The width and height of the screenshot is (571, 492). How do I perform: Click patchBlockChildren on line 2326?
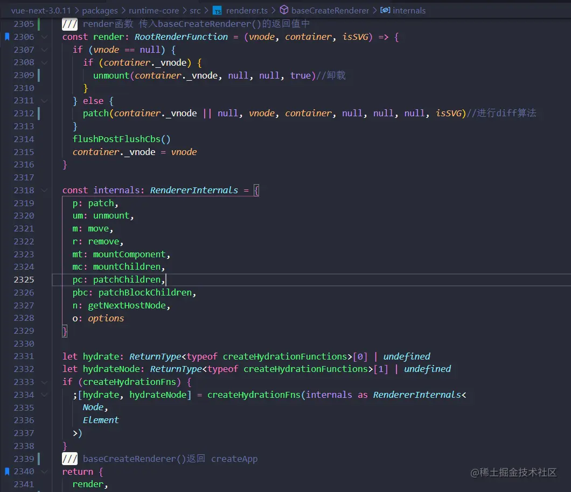[145, 293]
